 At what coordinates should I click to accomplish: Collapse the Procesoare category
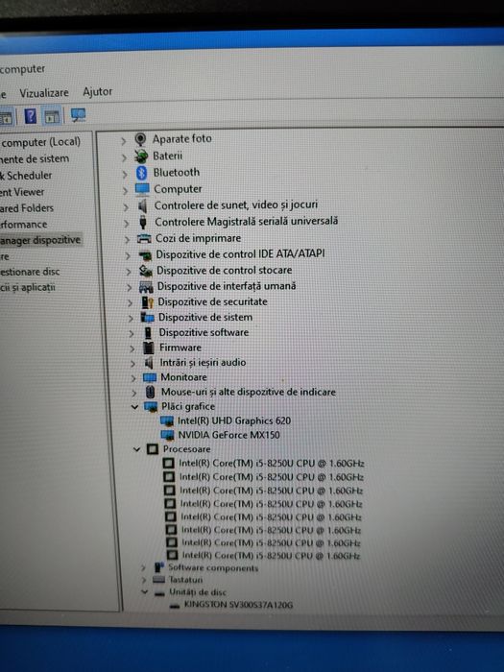(x=136, y=449)
